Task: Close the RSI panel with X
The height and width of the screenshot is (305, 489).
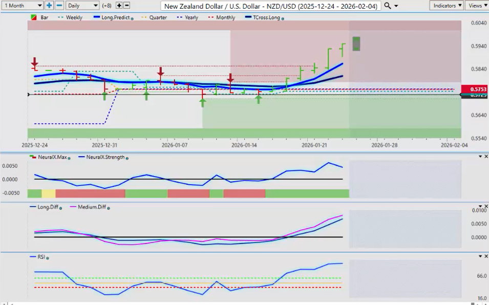Action: [486, 256]
